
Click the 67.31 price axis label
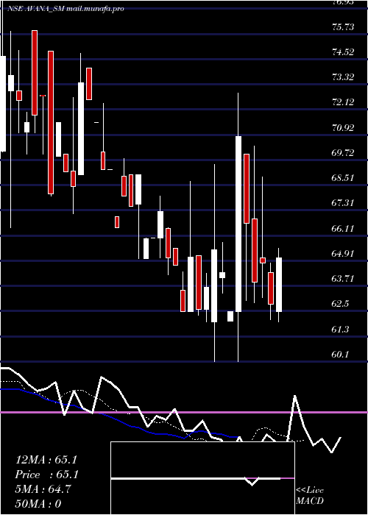click(x=343, y=202)
